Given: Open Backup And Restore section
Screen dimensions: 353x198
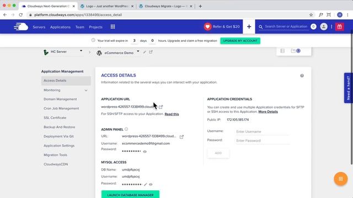Looking at the screenshot, I should (59, 127).
